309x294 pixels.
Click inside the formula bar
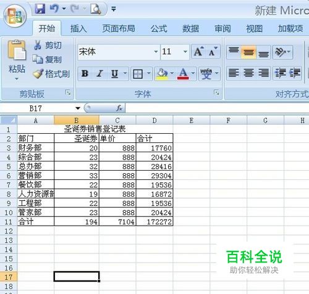218,108
